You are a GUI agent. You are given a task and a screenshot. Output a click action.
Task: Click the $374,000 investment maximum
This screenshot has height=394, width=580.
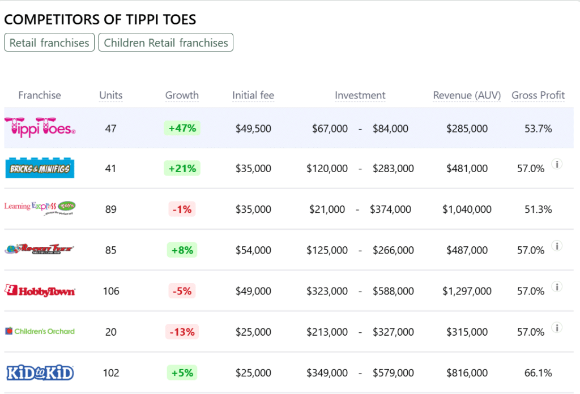tap(390, 209)
